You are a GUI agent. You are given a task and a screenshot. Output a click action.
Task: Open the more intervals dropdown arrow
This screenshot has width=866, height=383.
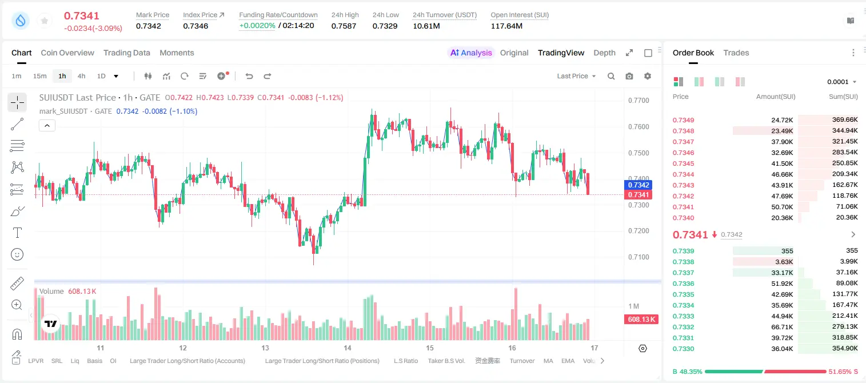tap(116, 76)
